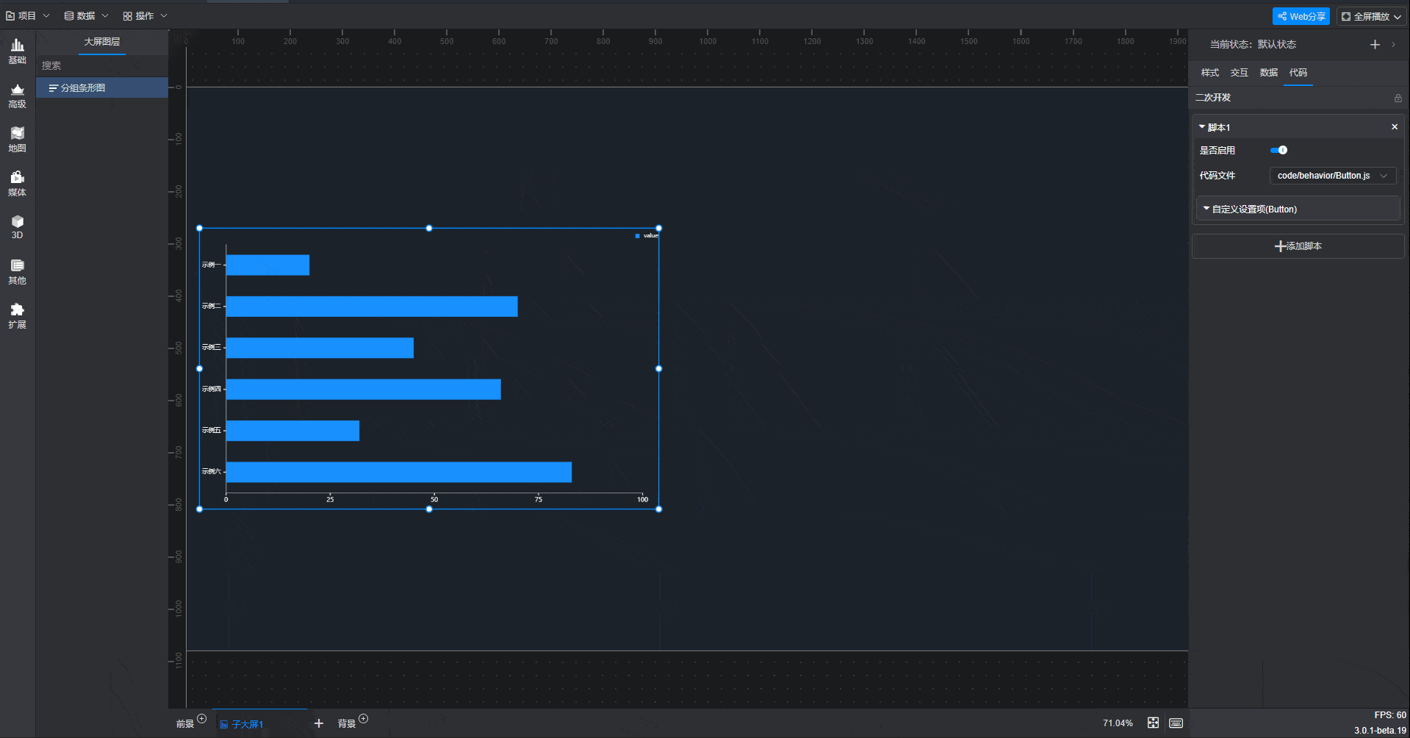Collapse the 脚本1 script section

pyautogui.click(x=1202, y=127)
